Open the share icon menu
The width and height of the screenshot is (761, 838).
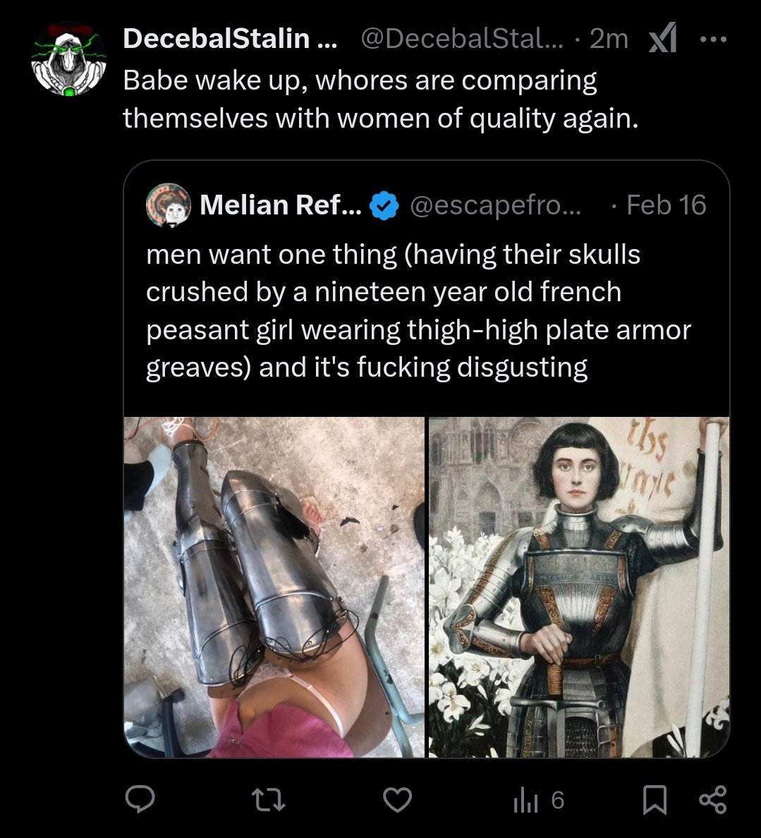(712, 799)
